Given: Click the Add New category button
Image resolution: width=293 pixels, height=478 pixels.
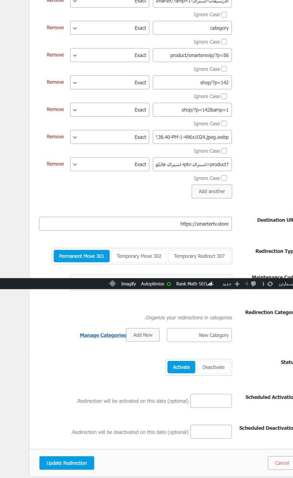Looking at the screenshot, I should pyautogui.click(x=143, y=335).
